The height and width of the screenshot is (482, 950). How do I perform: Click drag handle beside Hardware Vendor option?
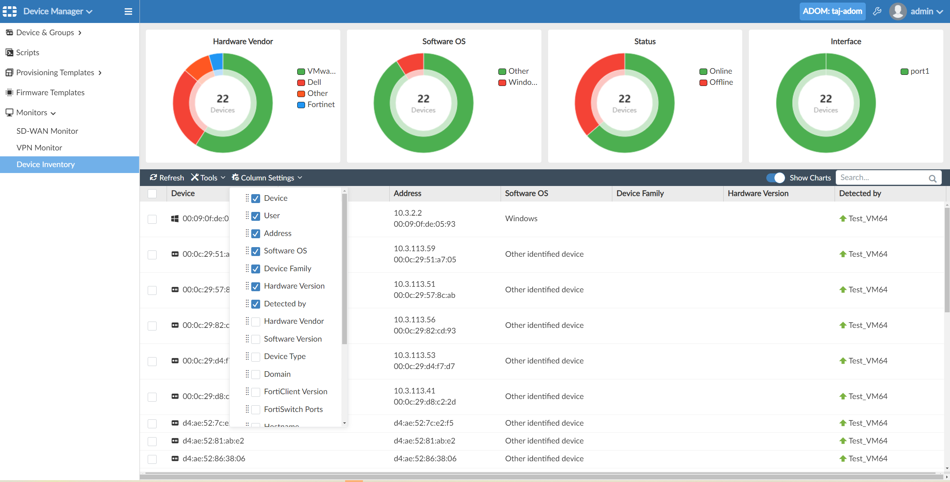coord(247,321)
